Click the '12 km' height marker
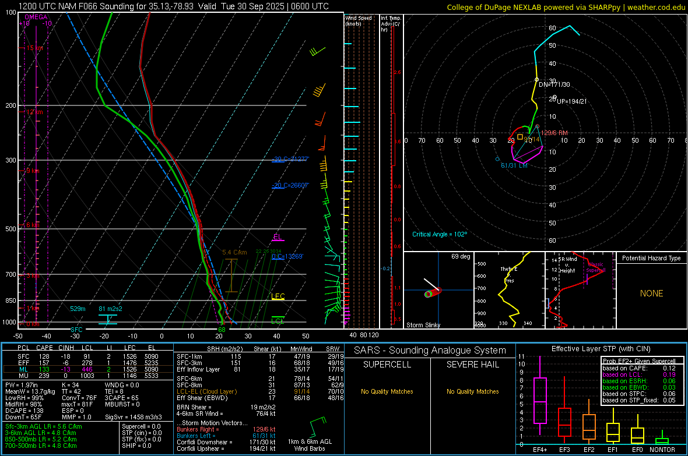This screenshot has height=456, width=688. (34, 112)
